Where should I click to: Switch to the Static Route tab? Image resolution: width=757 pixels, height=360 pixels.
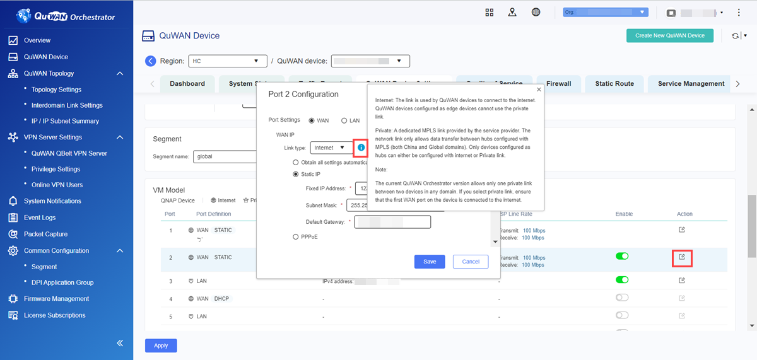pos(614,83)
